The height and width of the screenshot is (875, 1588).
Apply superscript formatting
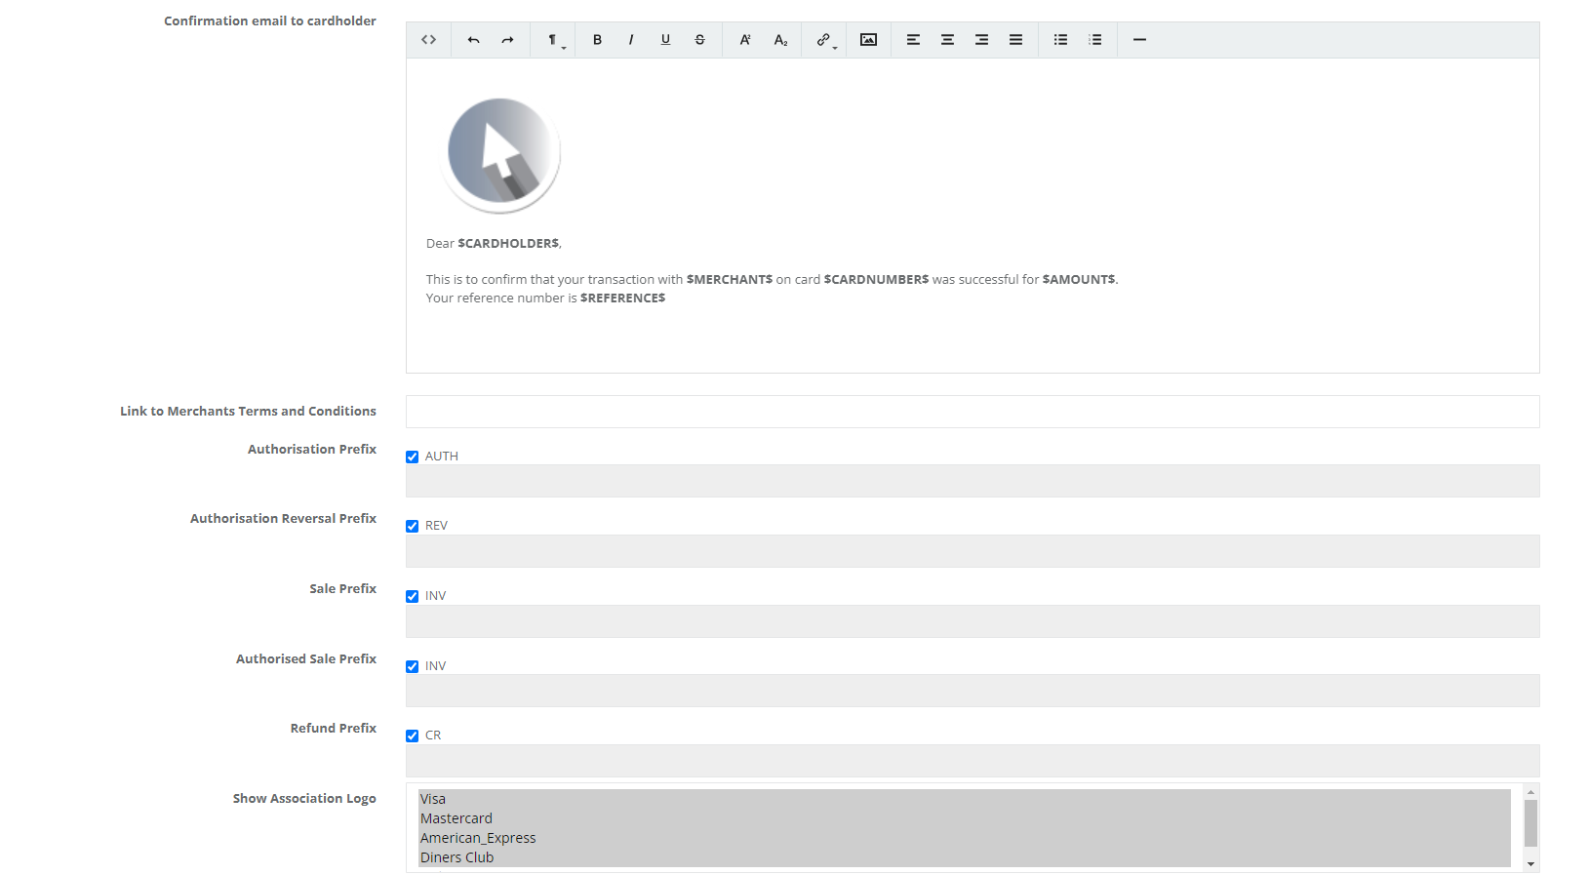(x=745, y=40)
